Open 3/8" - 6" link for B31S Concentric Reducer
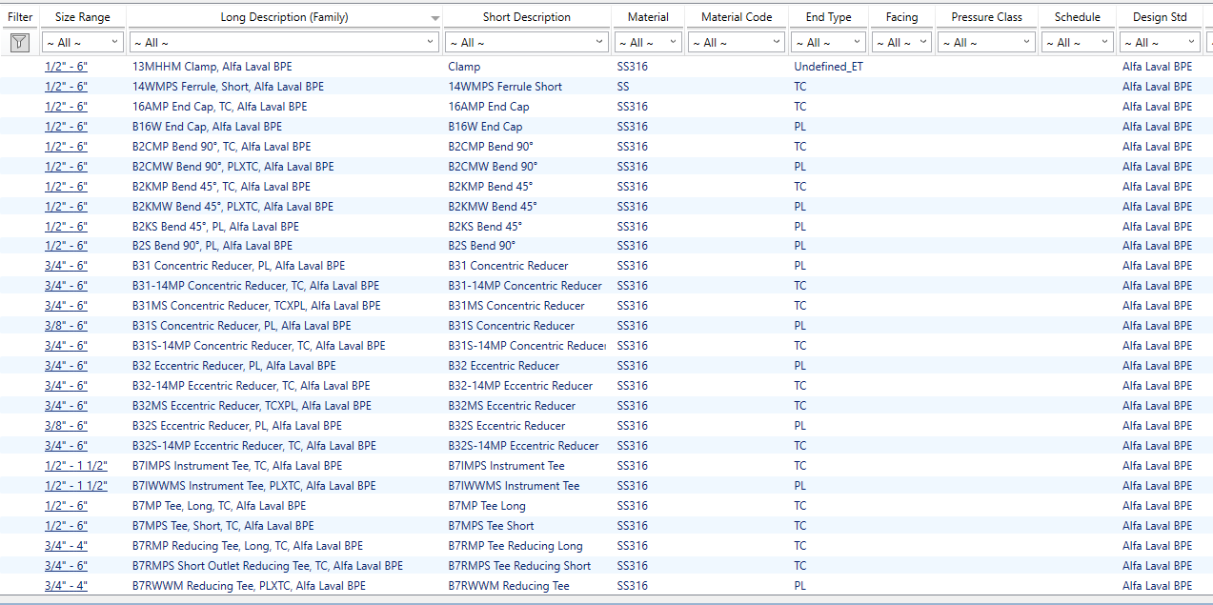Viewport: 1213px width, 605px height. 66,326
